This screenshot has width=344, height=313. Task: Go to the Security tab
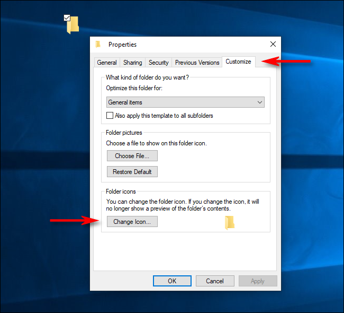tap(158, 63)
